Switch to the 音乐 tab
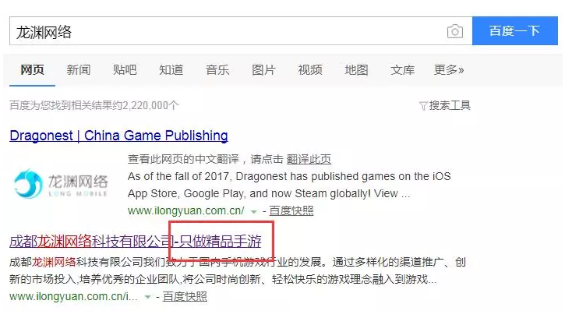The width and height of the screenshot is (565, 318). click(x=217, y=69)
